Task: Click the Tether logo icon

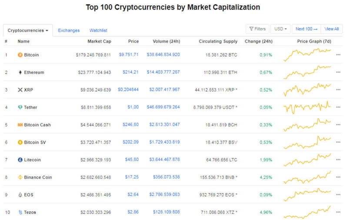Action: point(20,107)
